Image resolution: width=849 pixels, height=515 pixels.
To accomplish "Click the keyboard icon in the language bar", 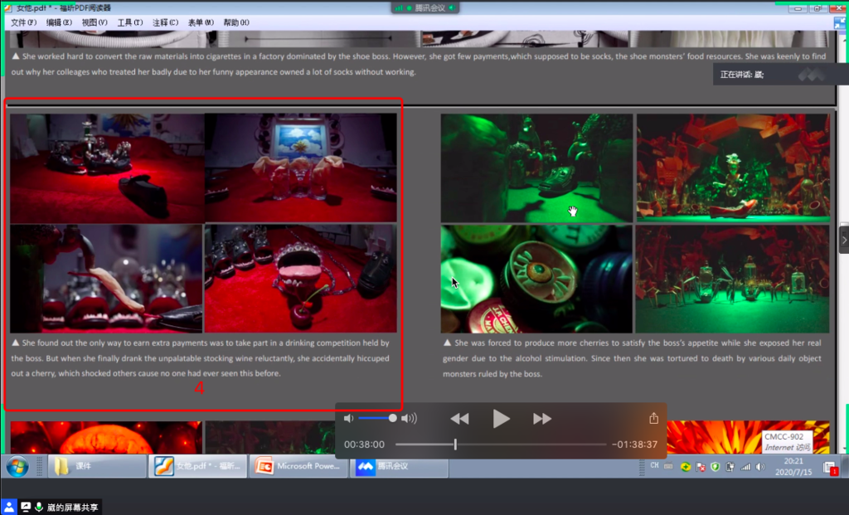I will click(x=668, y=466).
